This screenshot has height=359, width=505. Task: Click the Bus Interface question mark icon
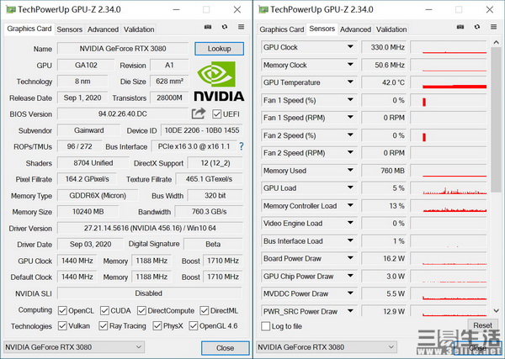click(242, 146)
